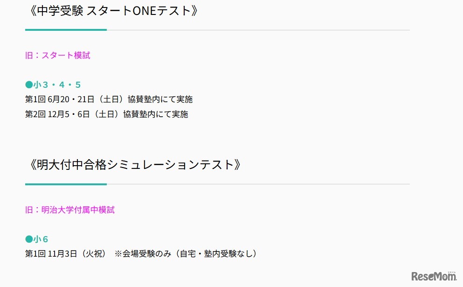Click the teal bullet before 小3・4・5

pyautogui.click(x=29, y=84)
